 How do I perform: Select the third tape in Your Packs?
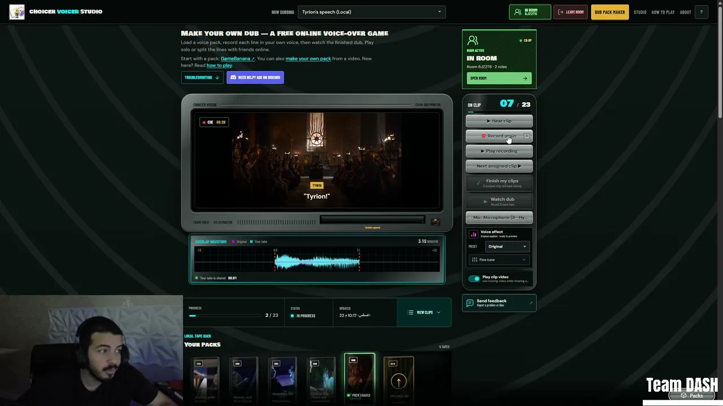pyautogui.click(x=282, y=380)
